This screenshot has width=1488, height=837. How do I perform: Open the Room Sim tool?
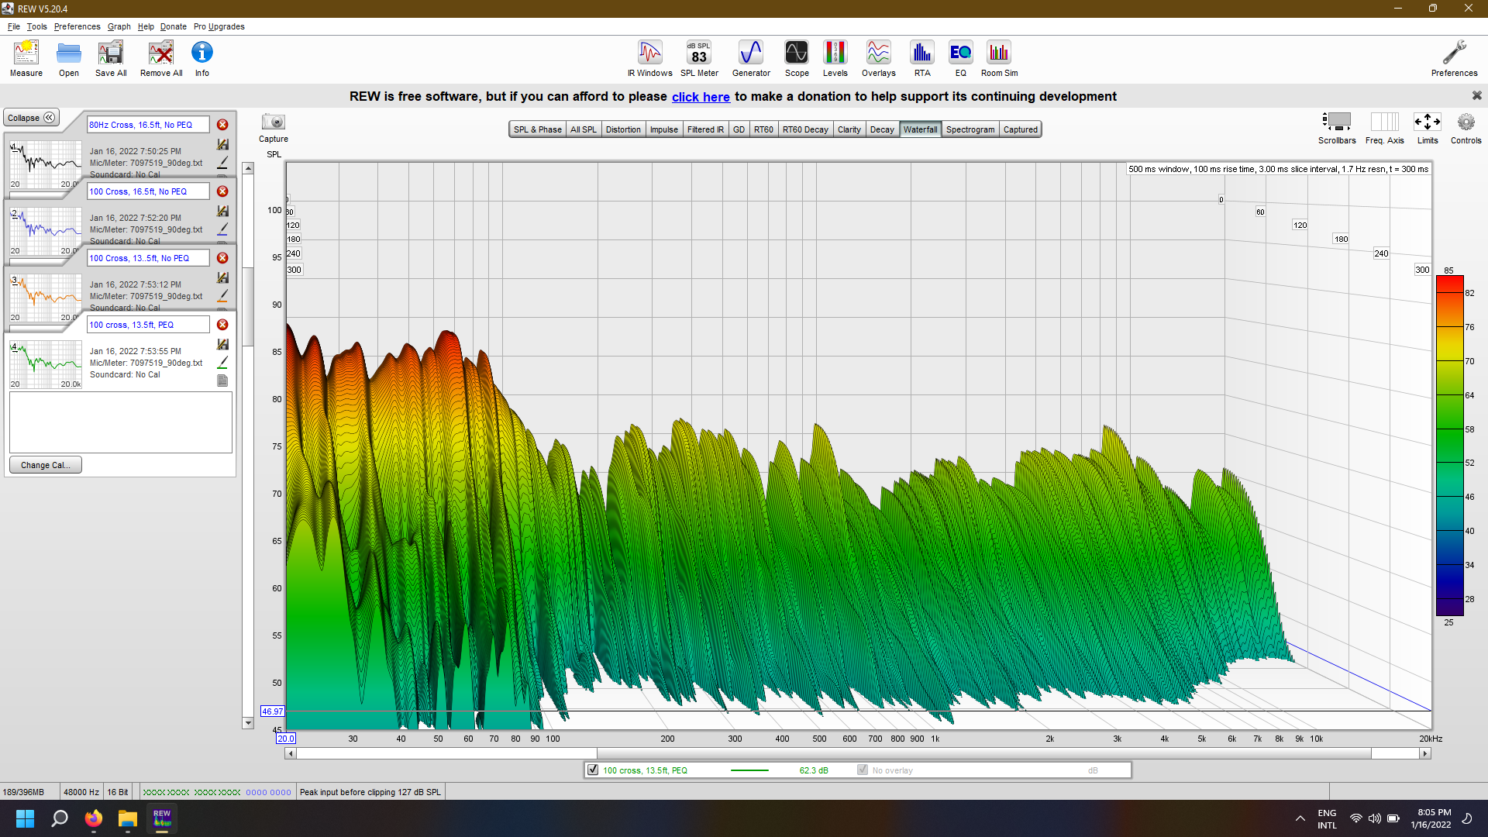[999, 59]
